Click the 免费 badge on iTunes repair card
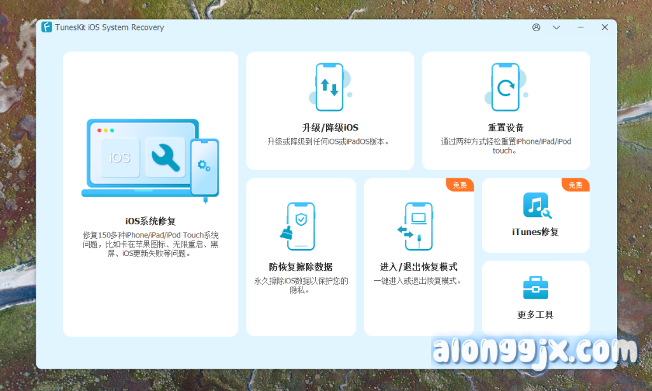Screen dimensions: 652x391 (x=576, y=185)
